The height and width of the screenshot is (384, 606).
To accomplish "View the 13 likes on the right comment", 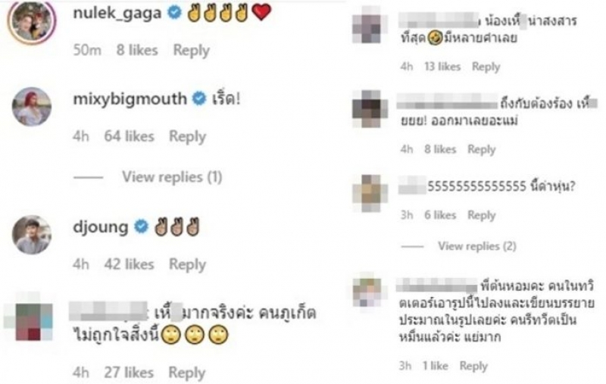I will tap(442, 67).
